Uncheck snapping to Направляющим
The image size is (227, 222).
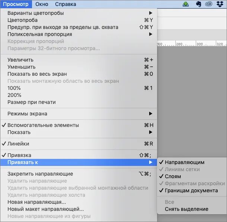point(192,162)
